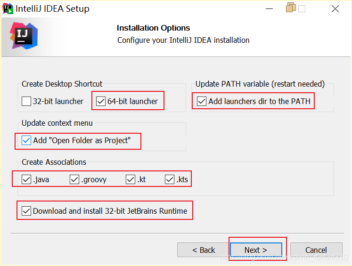
Task: Click the Create Desktop Shortcut group label
Action: pyautogui.click(x=62, y=84)
